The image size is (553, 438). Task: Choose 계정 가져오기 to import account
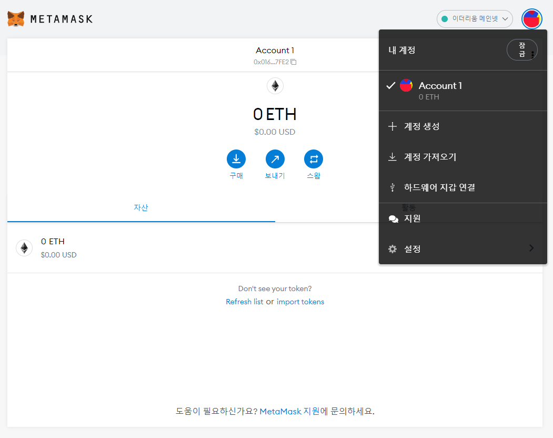tap(462, 157)
